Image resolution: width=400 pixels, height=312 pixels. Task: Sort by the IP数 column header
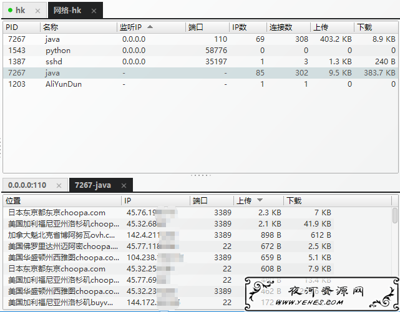pyautogui.click(x=248, y=27)
